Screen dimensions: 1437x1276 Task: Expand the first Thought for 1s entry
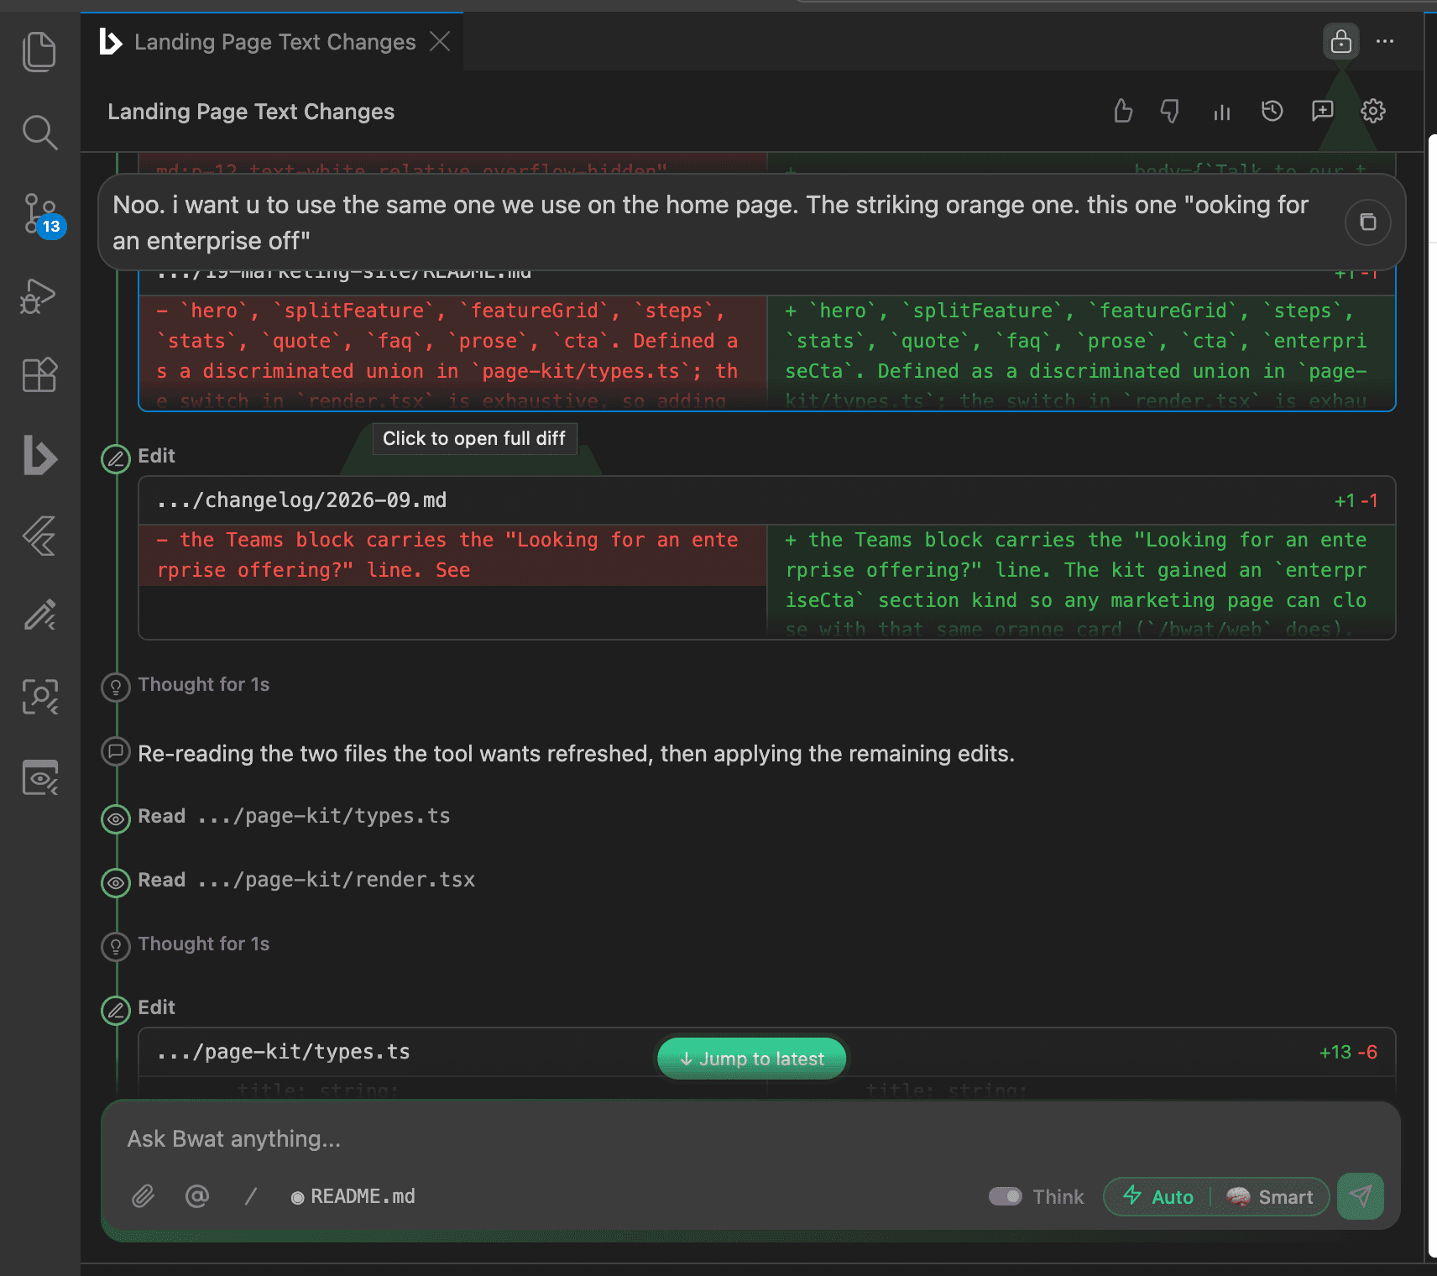(203, 685)
